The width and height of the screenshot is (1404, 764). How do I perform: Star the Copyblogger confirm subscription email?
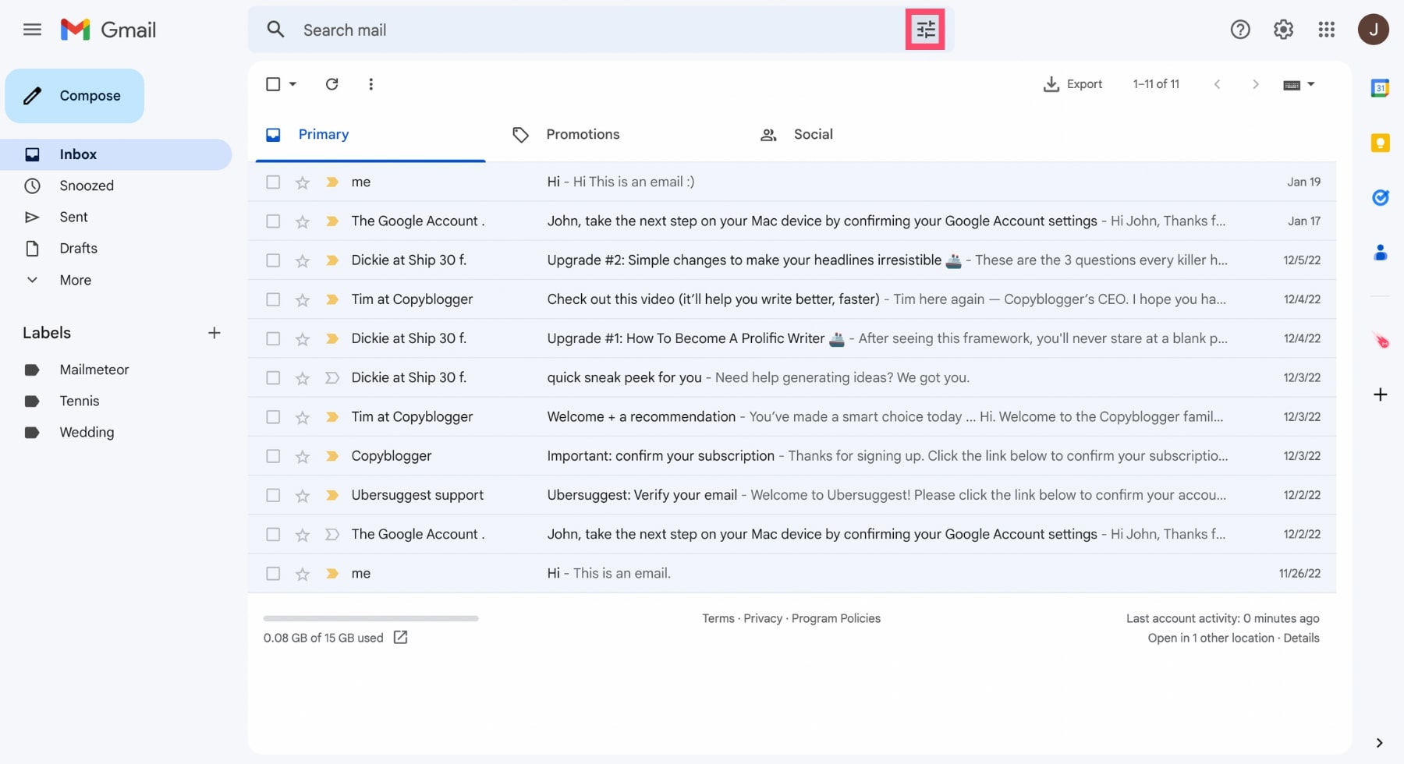pos(303,457)
